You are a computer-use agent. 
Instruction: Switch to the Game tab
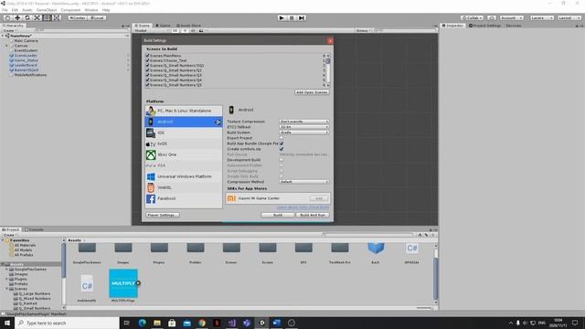pos(163,26)
